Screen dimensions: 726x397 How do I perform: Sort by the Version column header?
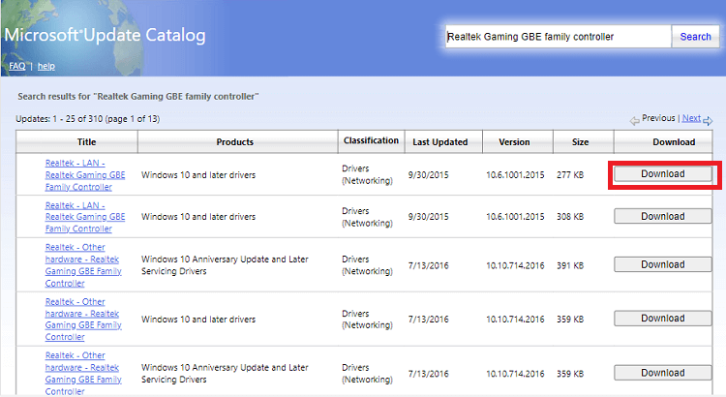[x=514, y=141]
